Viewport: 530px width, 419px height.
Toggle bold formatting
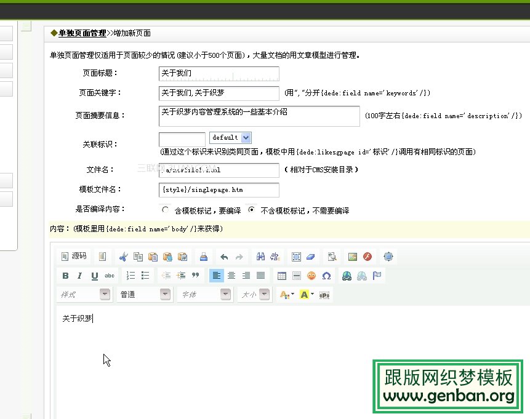[x=65, y=276]
